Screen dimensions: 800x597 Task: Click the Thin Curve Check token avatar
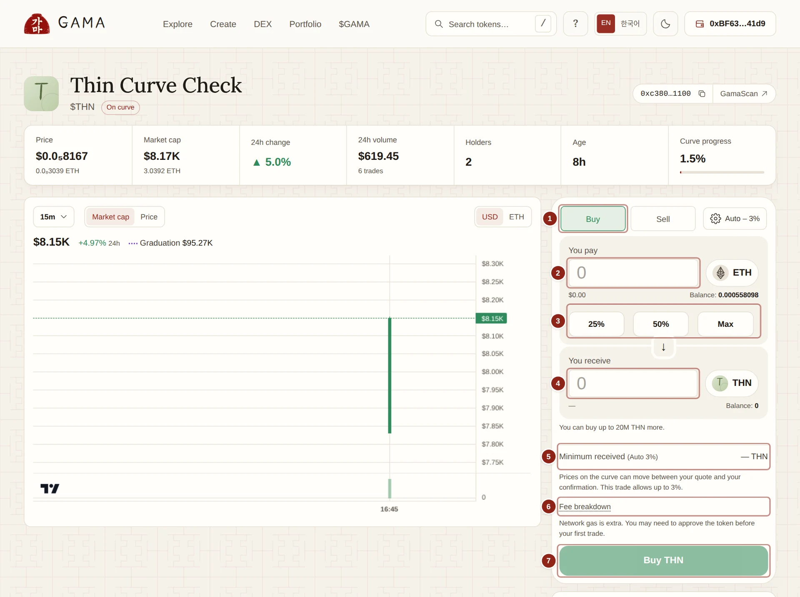point(41,94)
